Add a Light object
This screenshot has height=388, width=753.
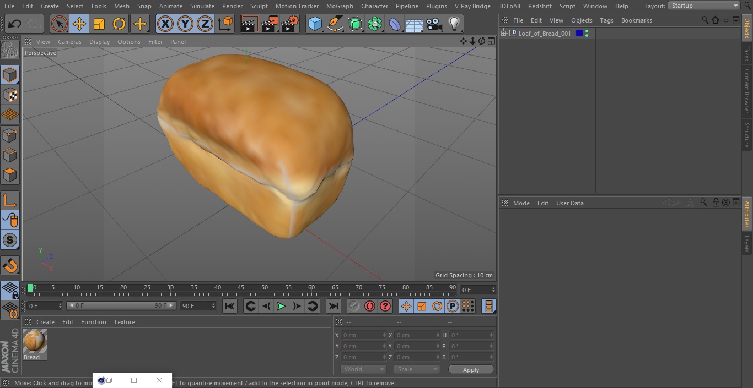(x=454, y=24)
